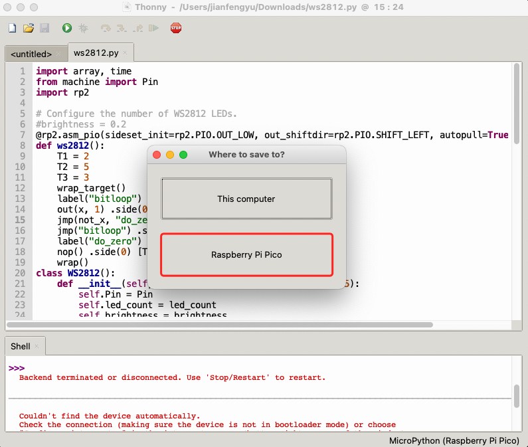Viewport: 528px width, 447px height.
Task: Open a file with the folder icon
Action: 29,28
